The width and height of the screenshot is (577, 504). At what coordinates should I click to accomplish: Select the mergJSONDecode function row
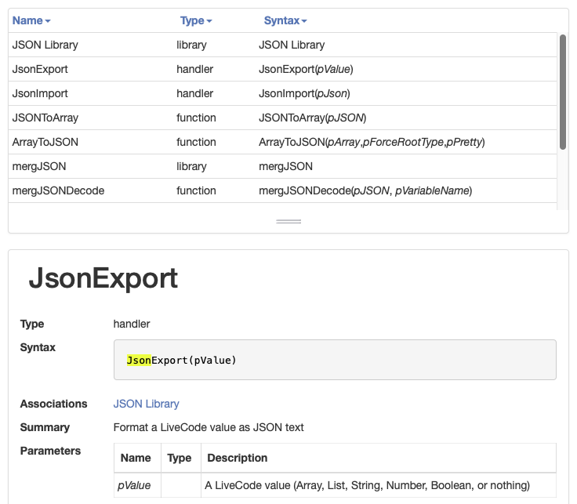coord(59,190)
